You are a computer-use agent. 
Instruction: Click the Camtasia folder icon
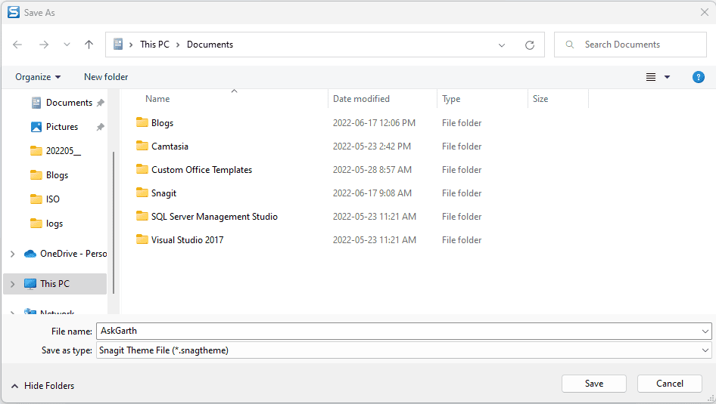142,146
